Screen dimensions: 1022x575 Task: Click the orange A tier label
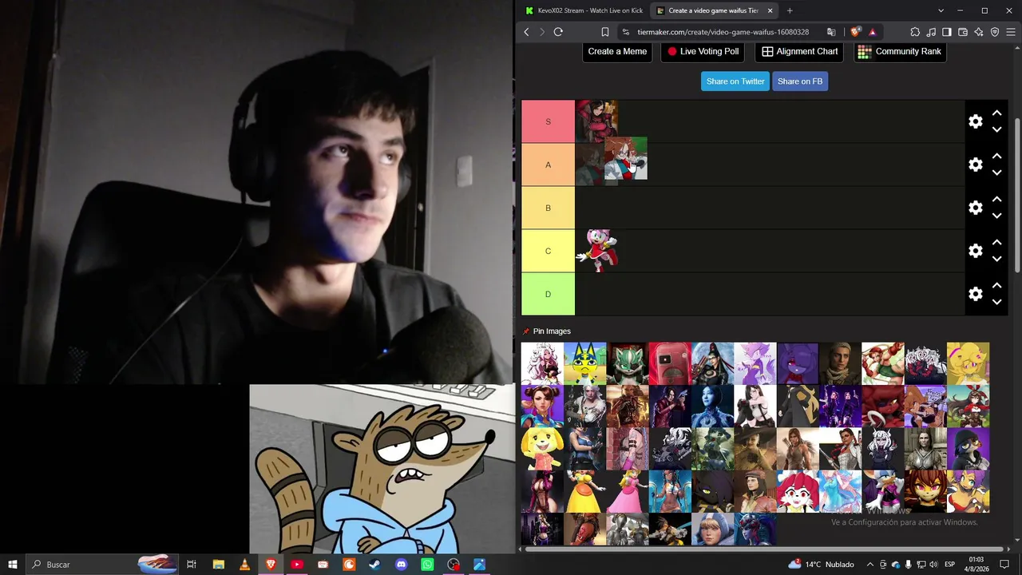point(548,165)
